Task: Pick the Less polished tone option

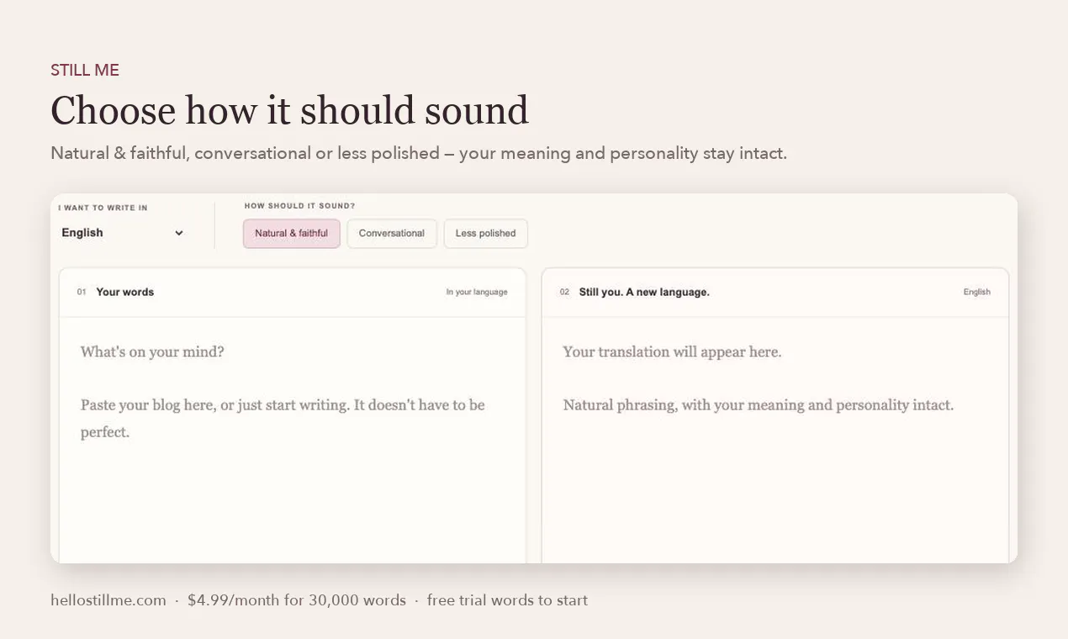Action: pos(485,234)
